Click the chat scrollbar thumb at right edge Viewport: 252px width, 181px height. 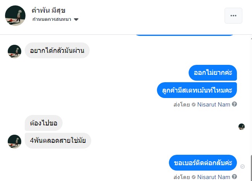point(250,168)
